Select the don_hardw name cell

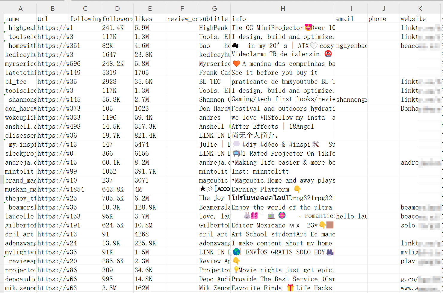pos(20,108)
